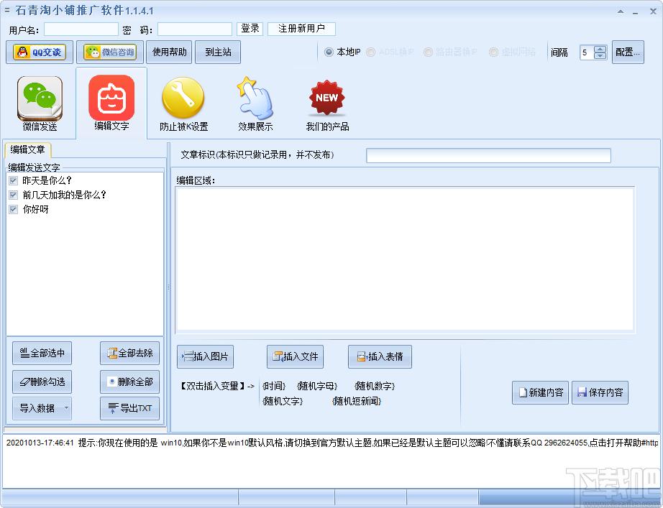This screenshot has height=508, width=663.
Task: Toggle the 你好呀 checkbox
Action: pos(14,209)
